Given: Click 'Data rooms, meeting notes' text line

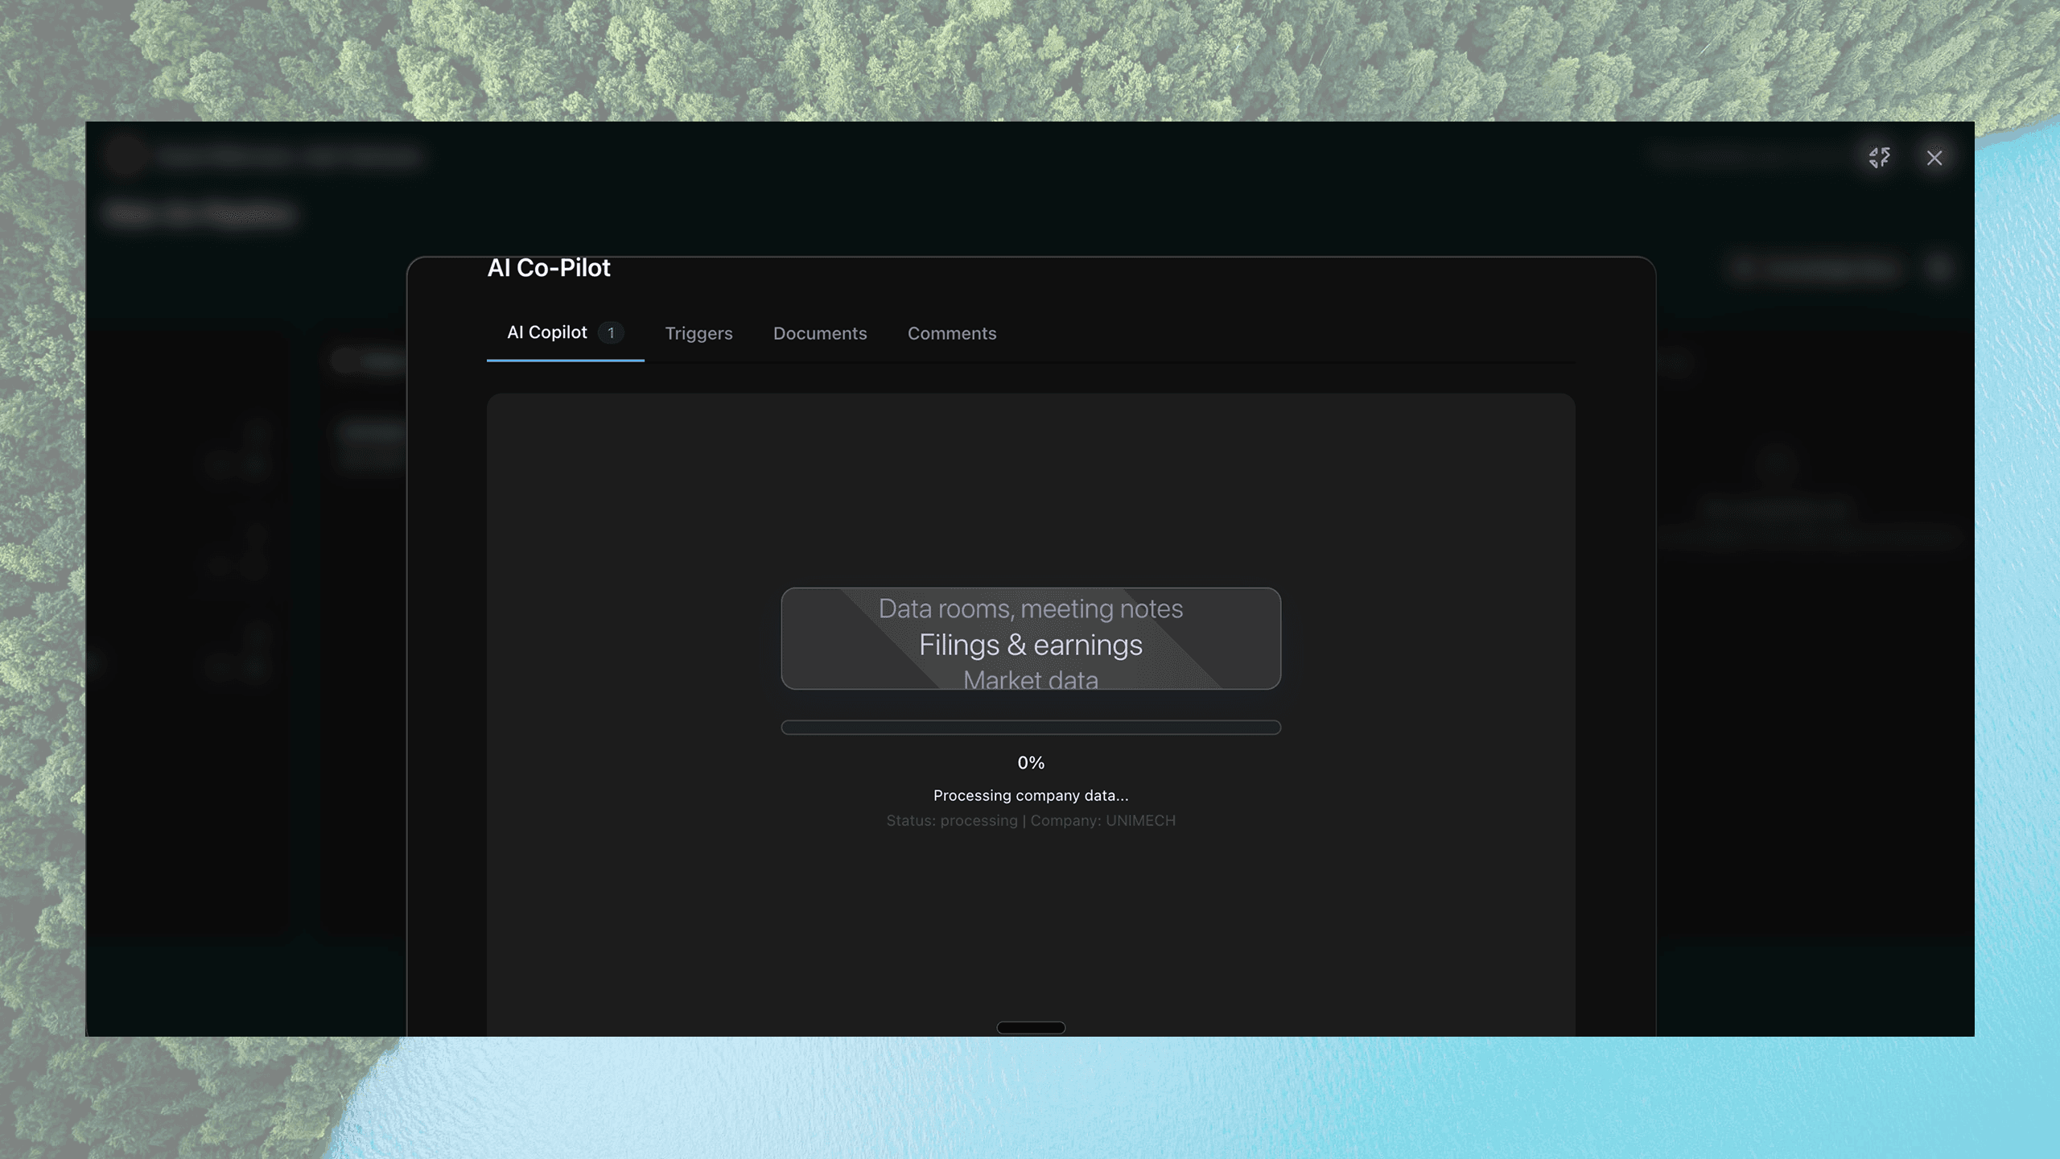Looking at the screenshot, I should coord(1031,608).
